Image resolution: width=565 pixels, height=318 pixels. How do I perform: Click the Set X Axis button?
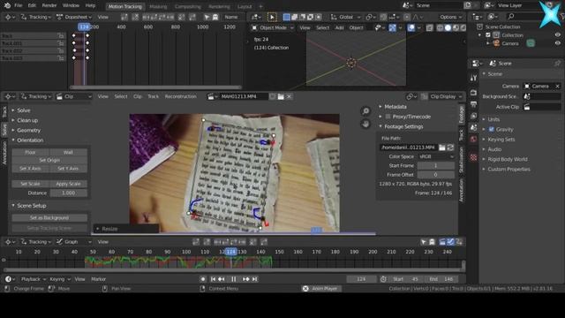pos(31,169)
